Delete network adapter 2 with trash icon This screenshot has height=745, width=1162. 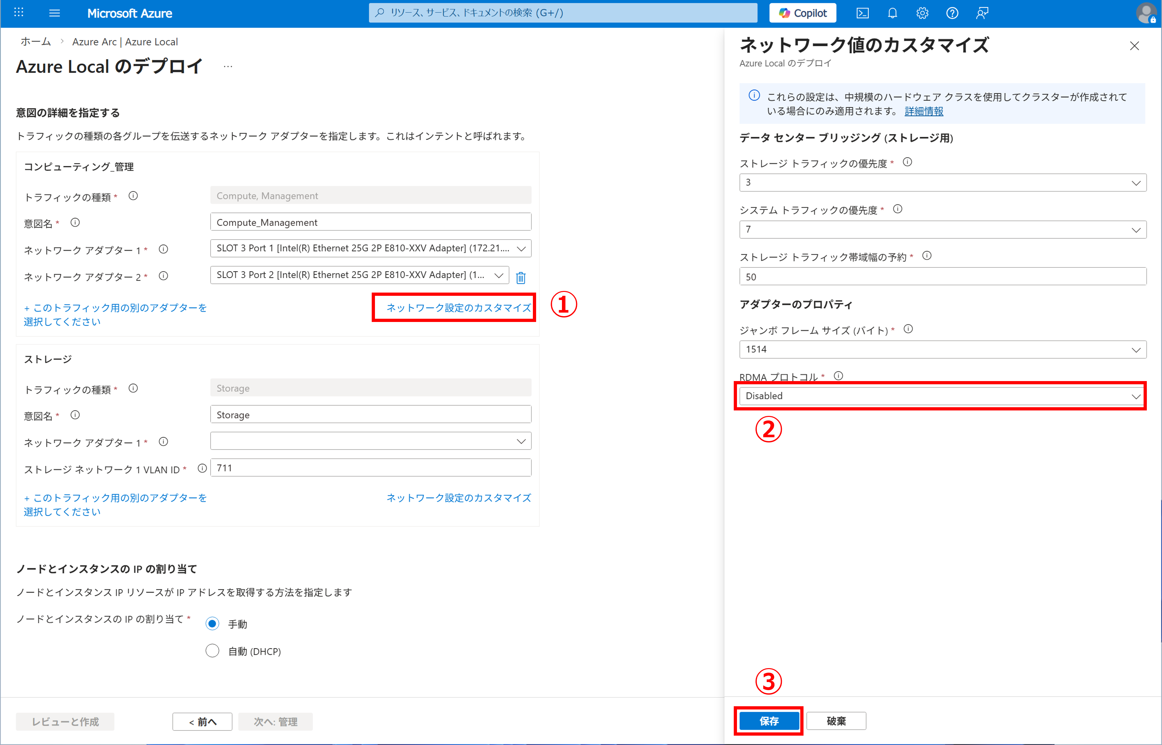pyautogui.click(x=521, y=278)
